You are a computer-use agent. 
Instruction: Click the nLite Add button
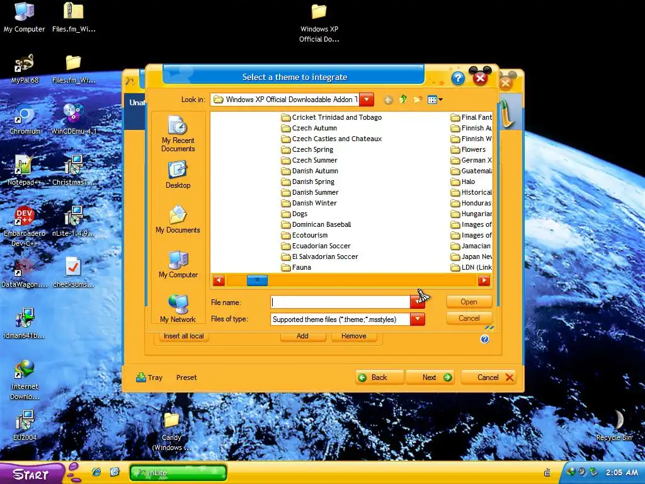click(x=302, y=336)
